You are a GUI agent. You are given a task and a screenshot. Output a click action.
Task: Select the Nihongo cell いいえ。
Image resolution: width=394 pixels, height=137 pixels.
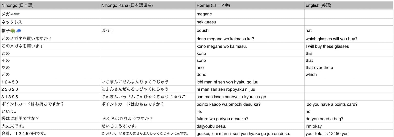coord(50,111)
